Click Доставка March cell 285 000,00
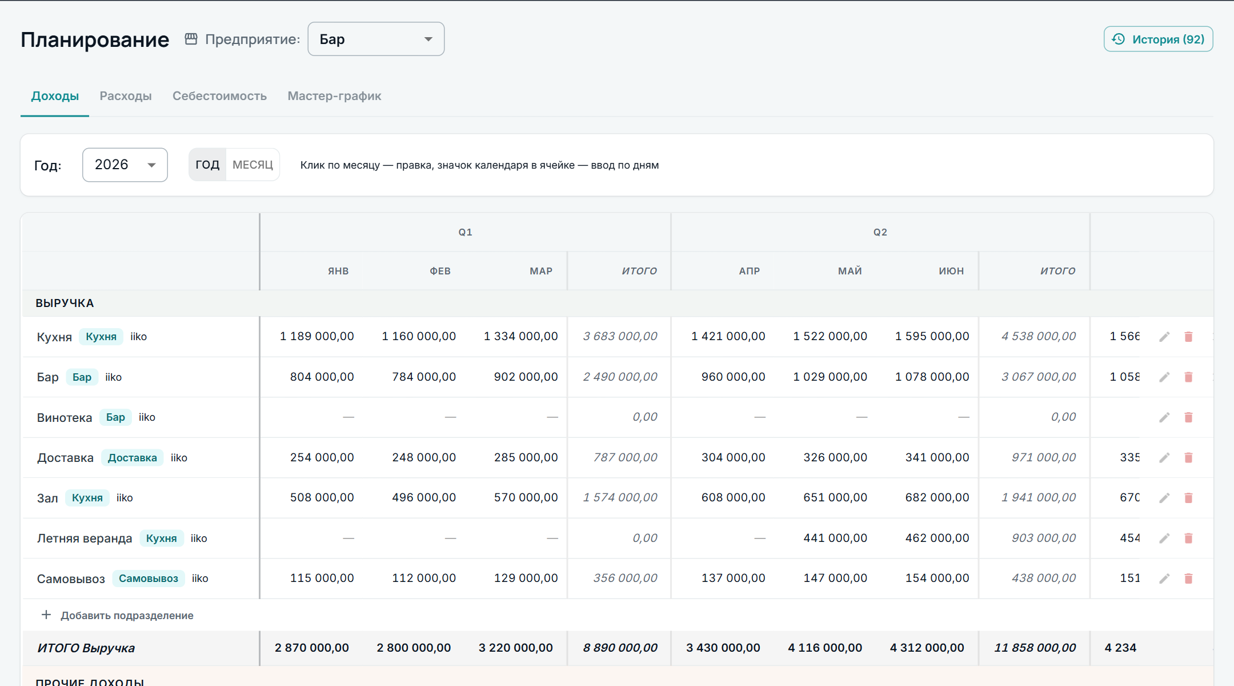Screen dimensions: 1234x686 (526, 457)
